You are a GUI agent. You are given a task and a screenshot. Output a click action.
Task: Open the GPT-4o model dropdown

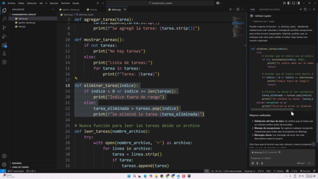pyautogui.click(x=302, y=163)
